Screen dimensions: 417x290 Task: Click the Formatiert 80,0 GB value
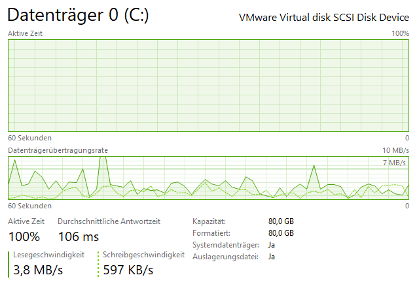click(x=281, y=233)
